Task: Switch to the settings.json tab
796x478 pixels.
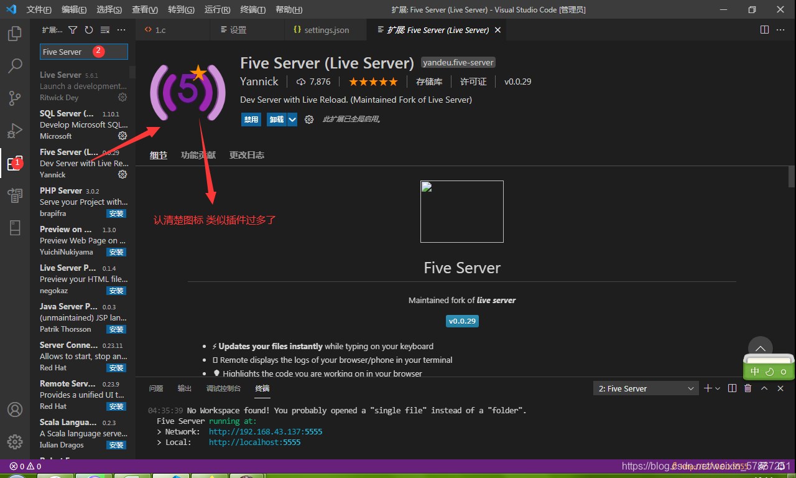Action: coord(326,30)
